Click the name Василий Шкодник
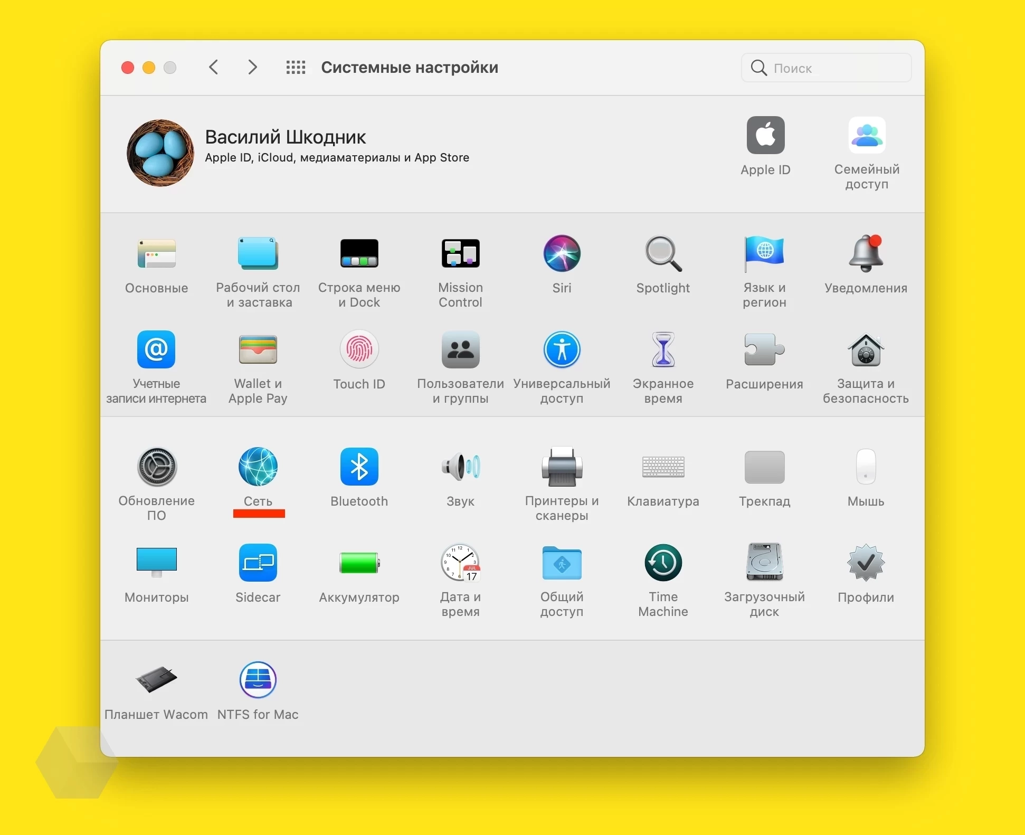Screen dimensions: 1025x835 coord(285,137)
